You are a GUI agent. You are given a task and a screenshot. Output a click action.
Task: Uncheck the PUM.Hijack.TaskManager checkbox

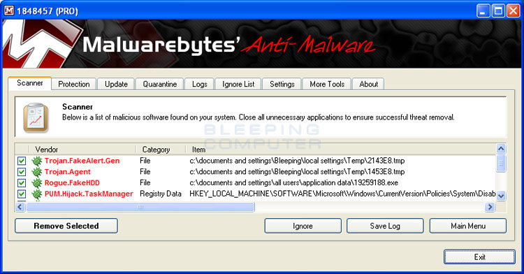coord(22,194)
